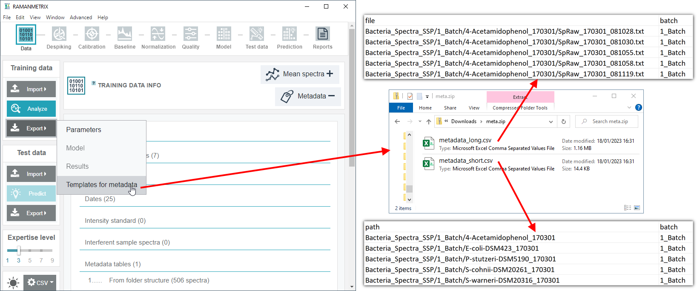Click E-coli-DSM423_170301 path cell

(511, 248)
